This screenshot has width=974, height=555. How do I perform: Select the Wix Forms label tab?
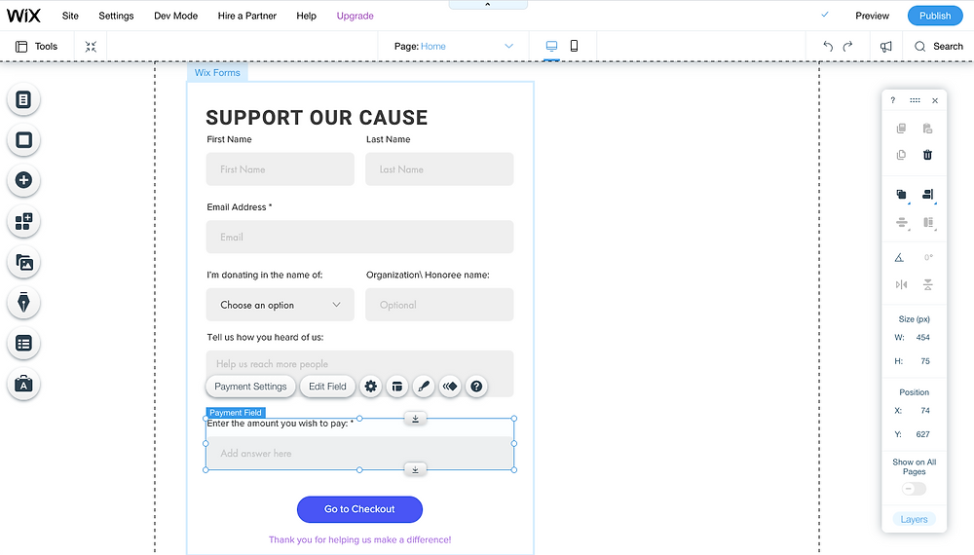(x=217, y=73)
